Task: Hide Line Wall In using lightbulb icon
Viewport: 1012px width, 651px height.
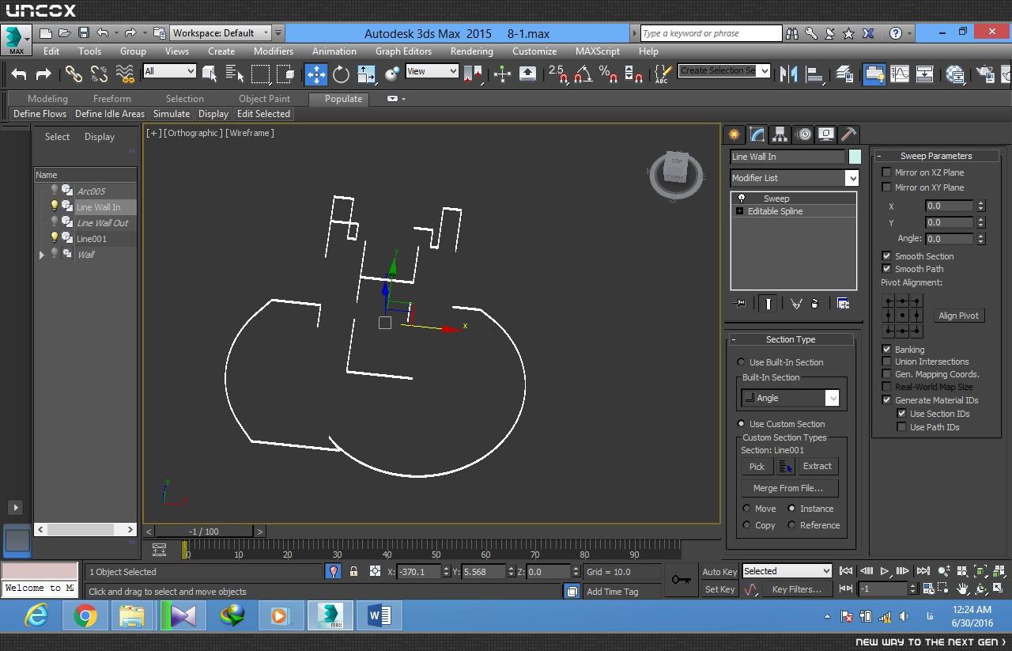Action: point(55,206)
